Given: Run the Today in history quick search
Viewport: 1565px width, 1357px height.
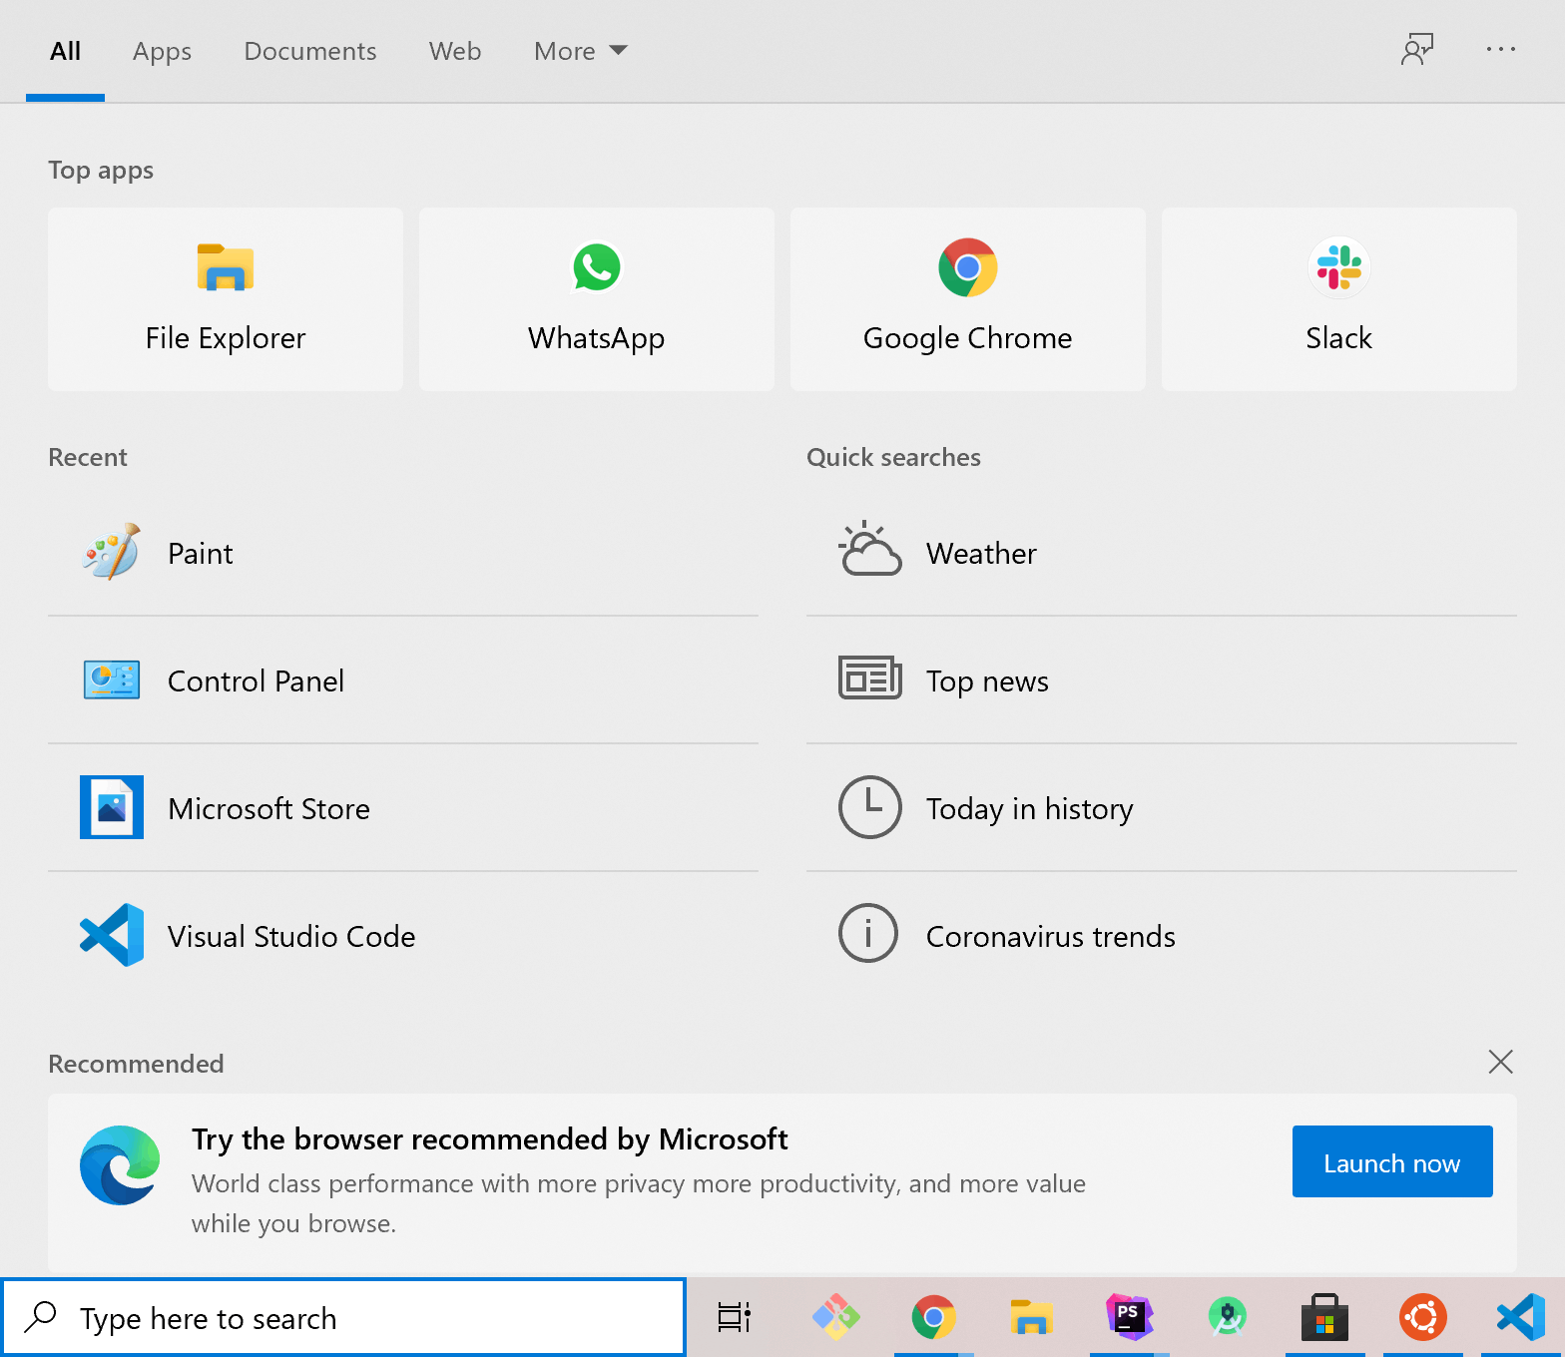Looking at the screenshot, I should click(1162, 808).
